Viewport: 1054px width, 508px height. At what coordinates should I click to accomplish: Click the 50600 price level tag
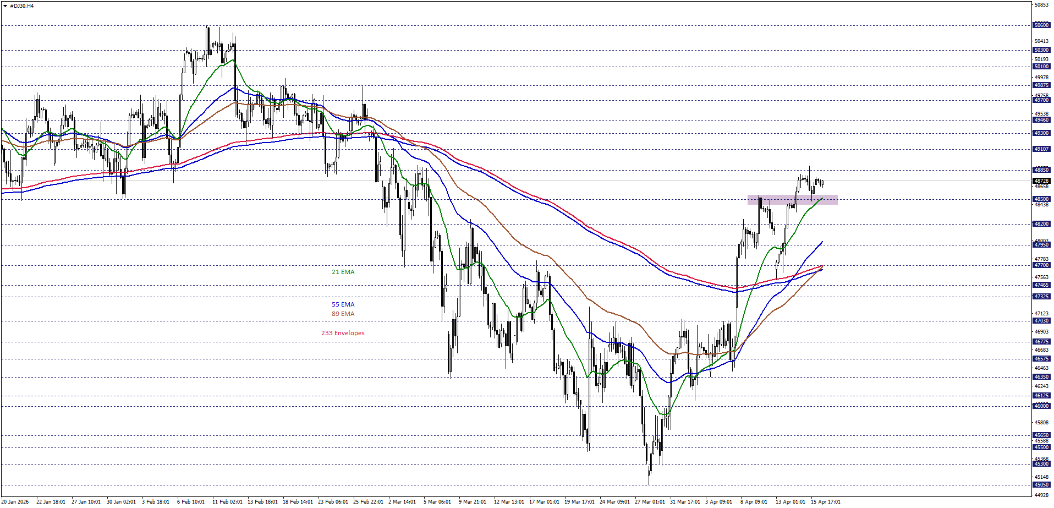pos(1041,25)
